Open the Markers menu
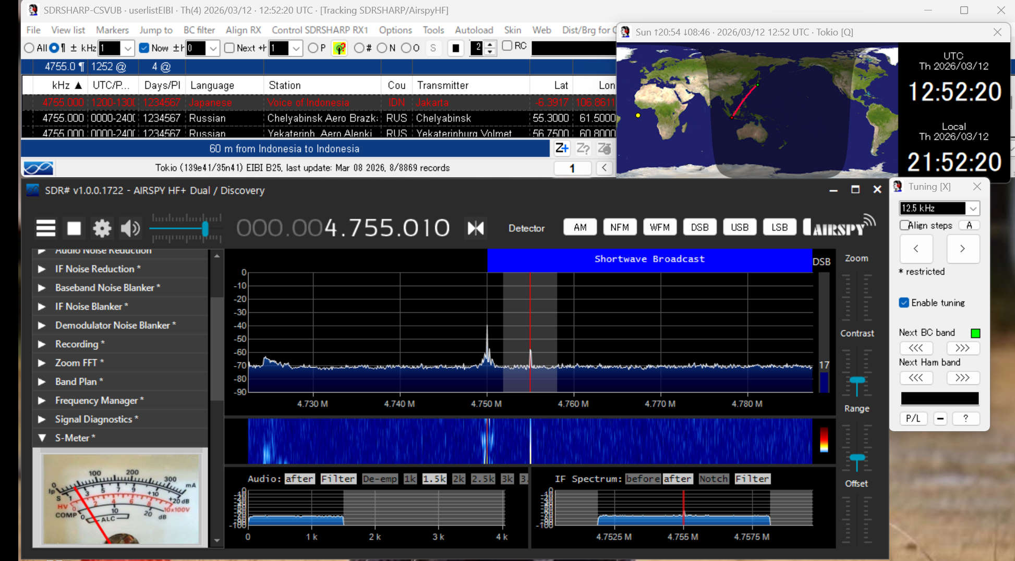1015x561 pixels. 112,30
